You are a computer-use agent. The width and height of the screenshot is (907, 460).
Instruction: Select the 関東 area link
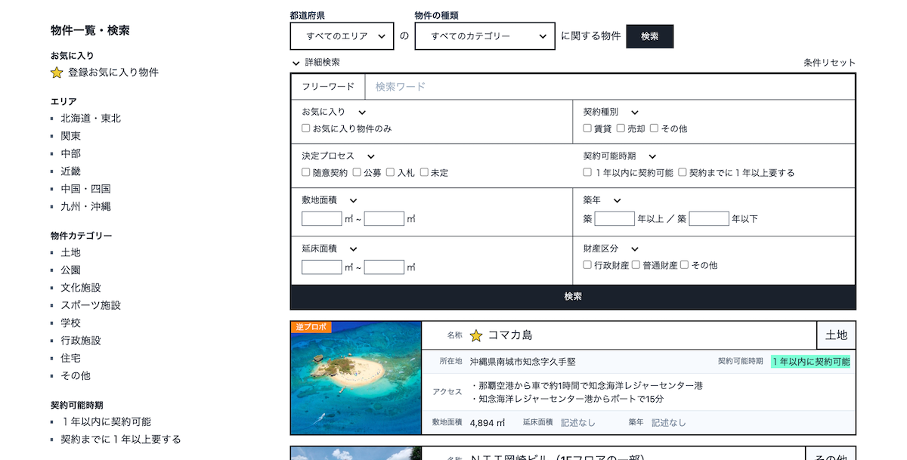tap(71, 136)
